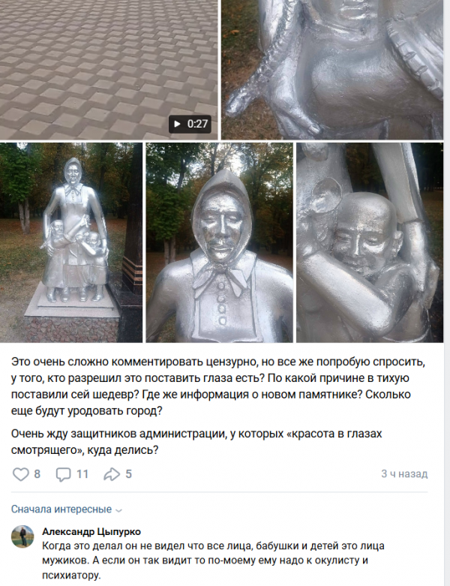Click the comment text by Александр Цыпурко

click(x=213, y=560)
